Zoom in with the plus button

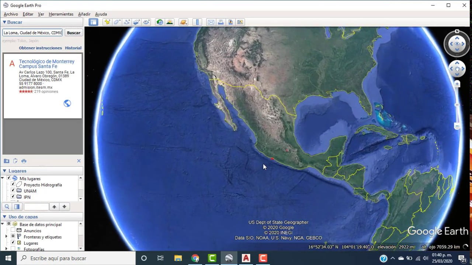click(x=457, y=84)
